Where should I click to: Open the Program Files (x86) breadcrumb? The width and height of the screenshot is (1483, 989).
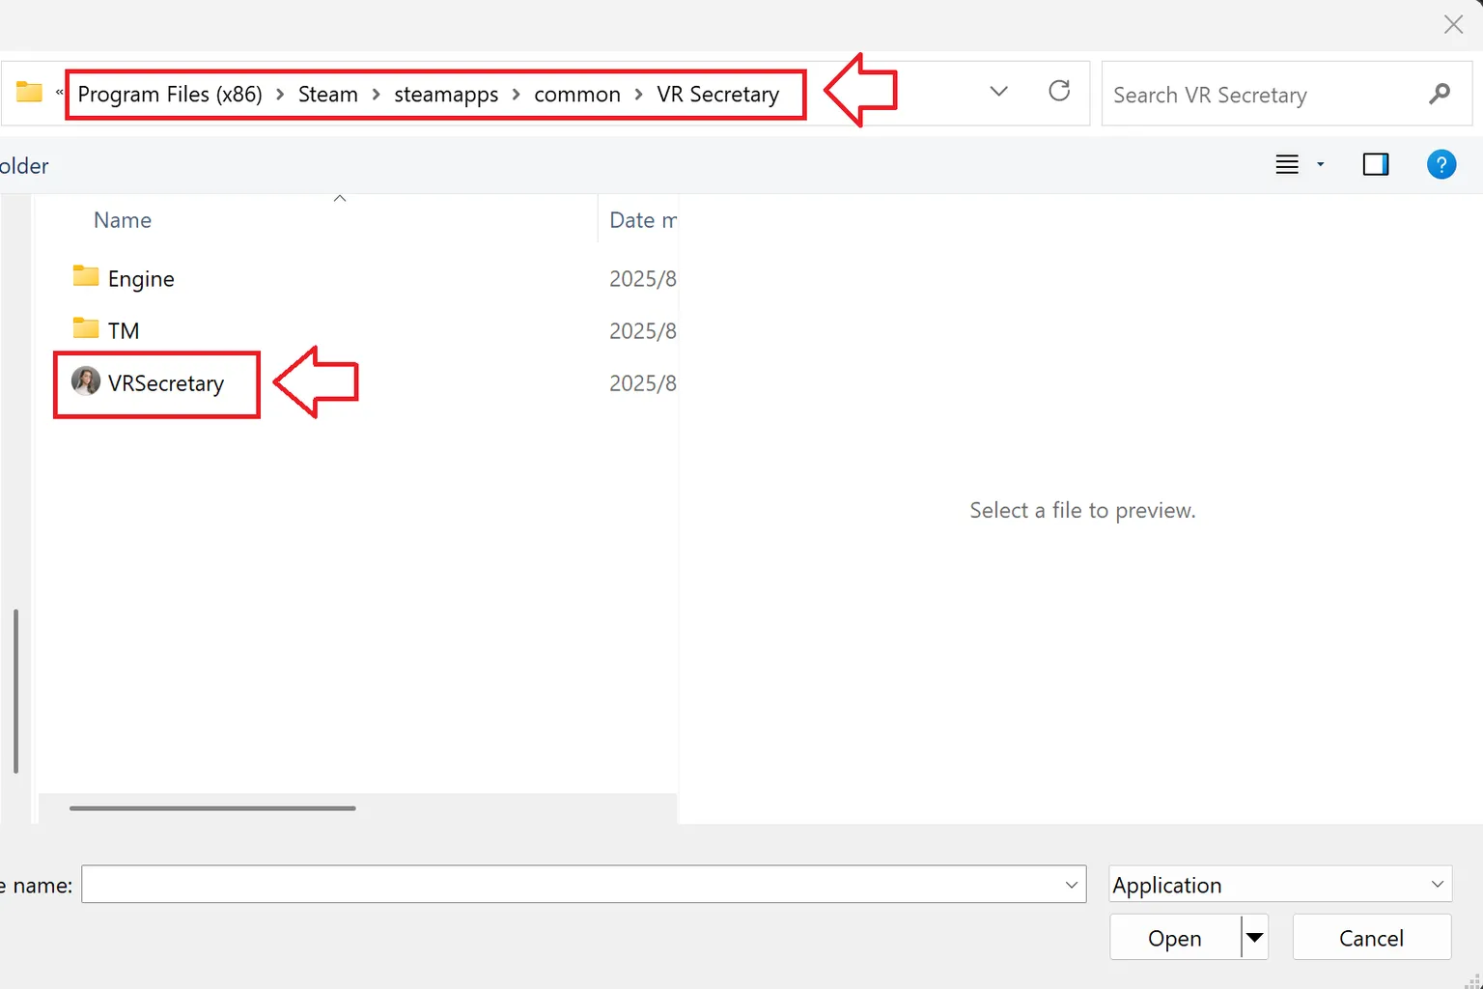(x=170, y=94)
